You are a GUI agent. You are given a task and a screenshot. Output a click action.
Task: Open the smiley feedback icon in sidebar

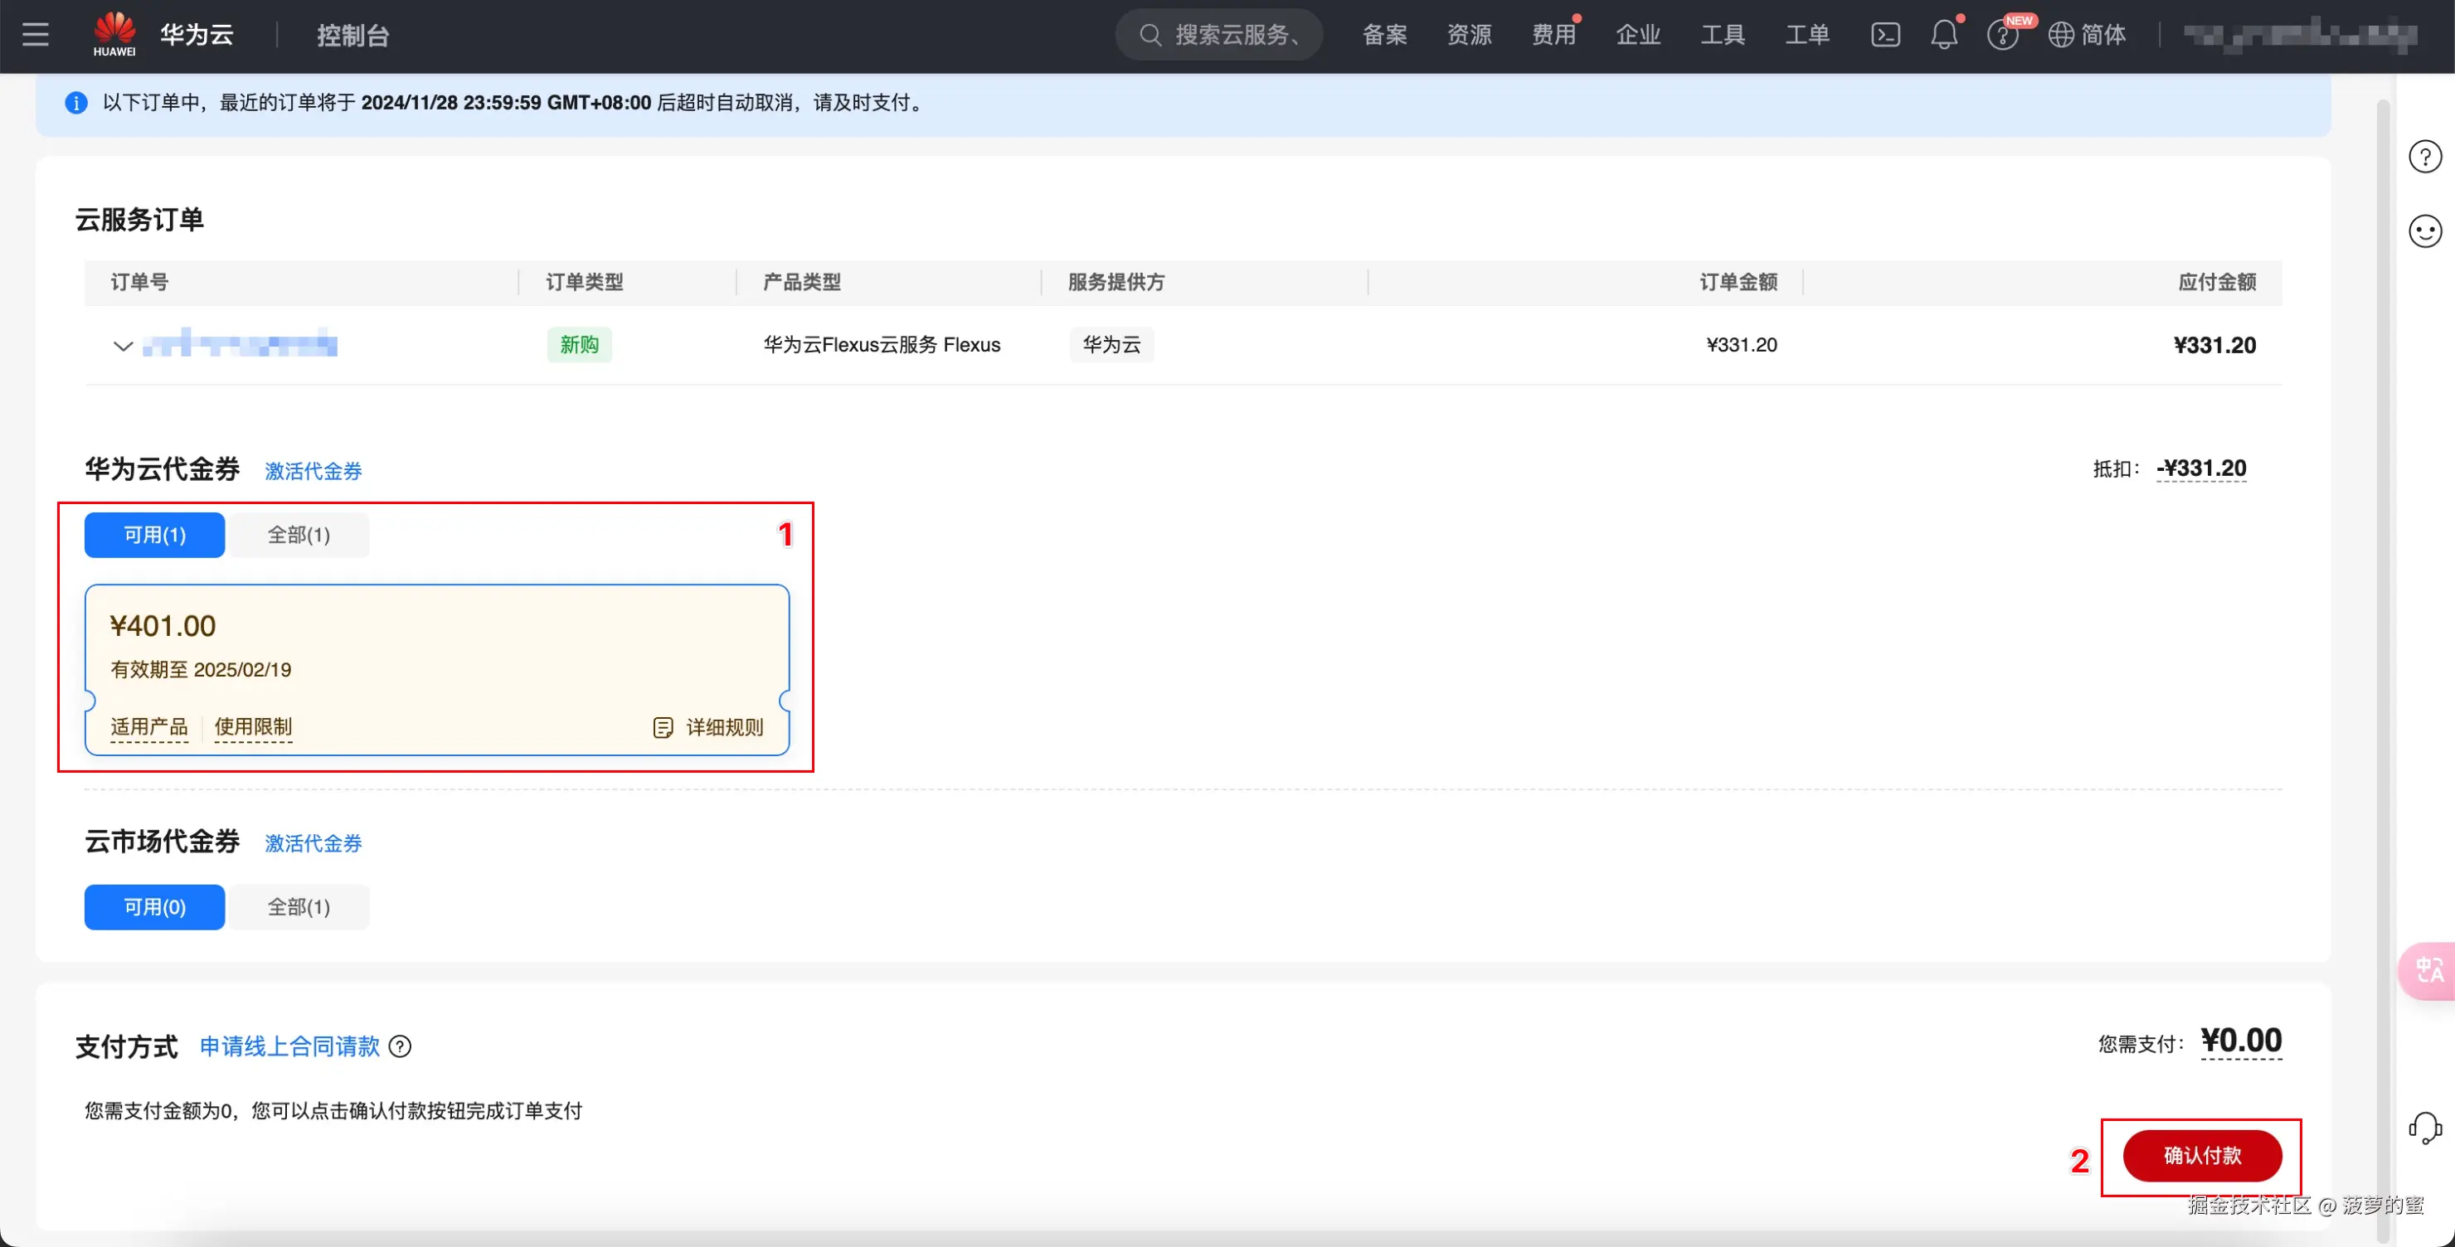(x=2425, y=231)
